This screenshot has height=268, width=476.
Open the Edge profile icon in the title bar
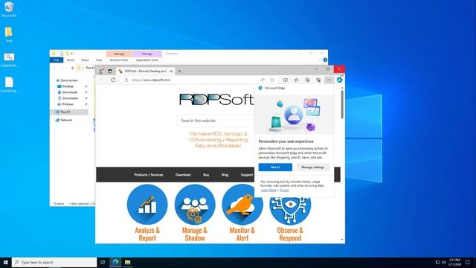101,71
